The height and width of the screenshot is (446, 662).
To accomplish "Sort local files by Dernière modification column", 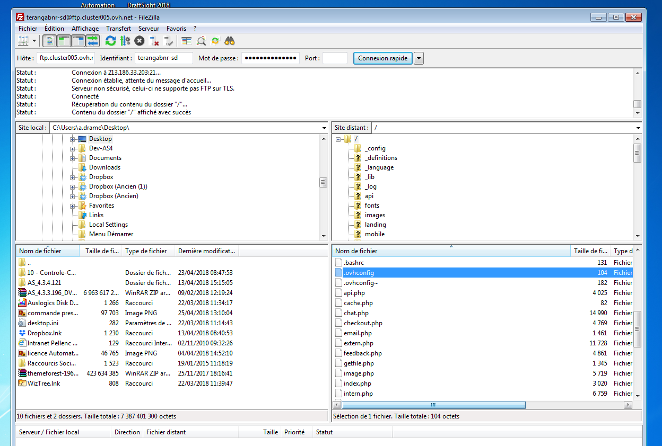I will 206,251.
